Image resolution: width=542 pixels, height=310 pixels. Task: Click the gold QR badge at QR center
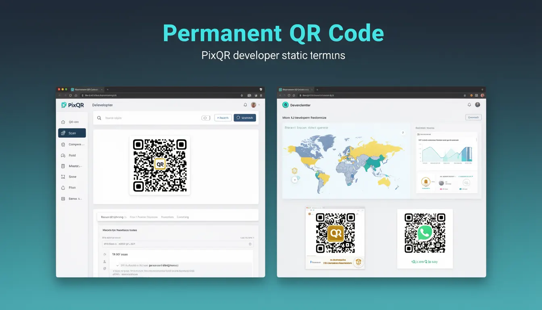[x=160, y=164]
